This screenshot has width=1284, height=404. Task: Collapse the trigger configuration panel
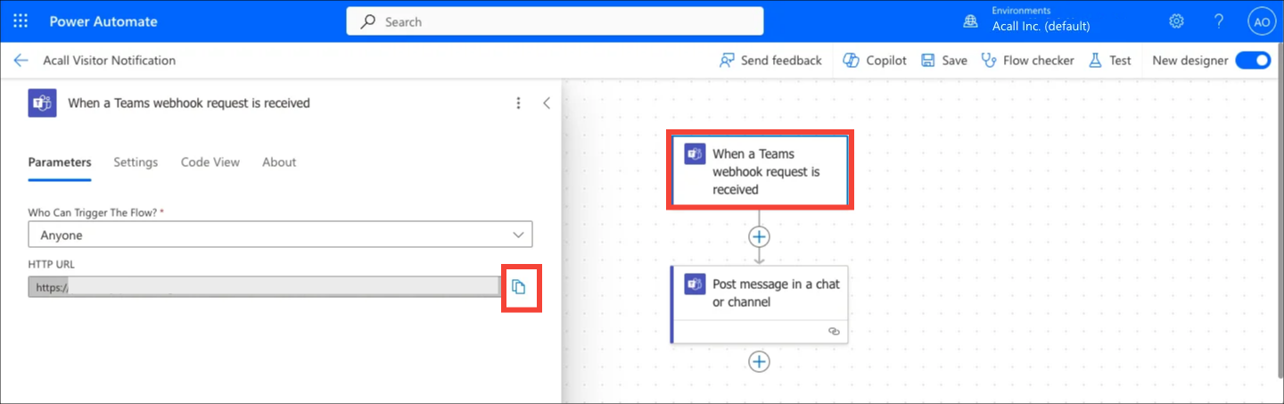pyautogui.click(x=547, y=103)
